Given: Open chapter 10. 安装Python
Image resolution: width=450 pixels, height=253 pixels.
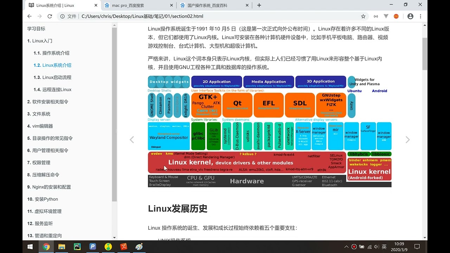Looking at the screenshot, I should point(43,199).
